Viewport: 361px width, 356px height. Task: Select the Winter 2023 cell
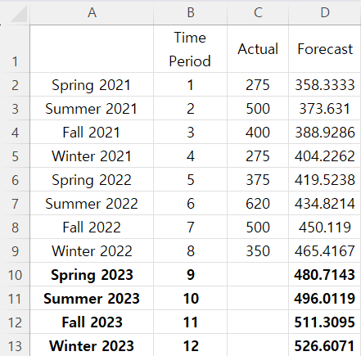(x=92, y=345)
